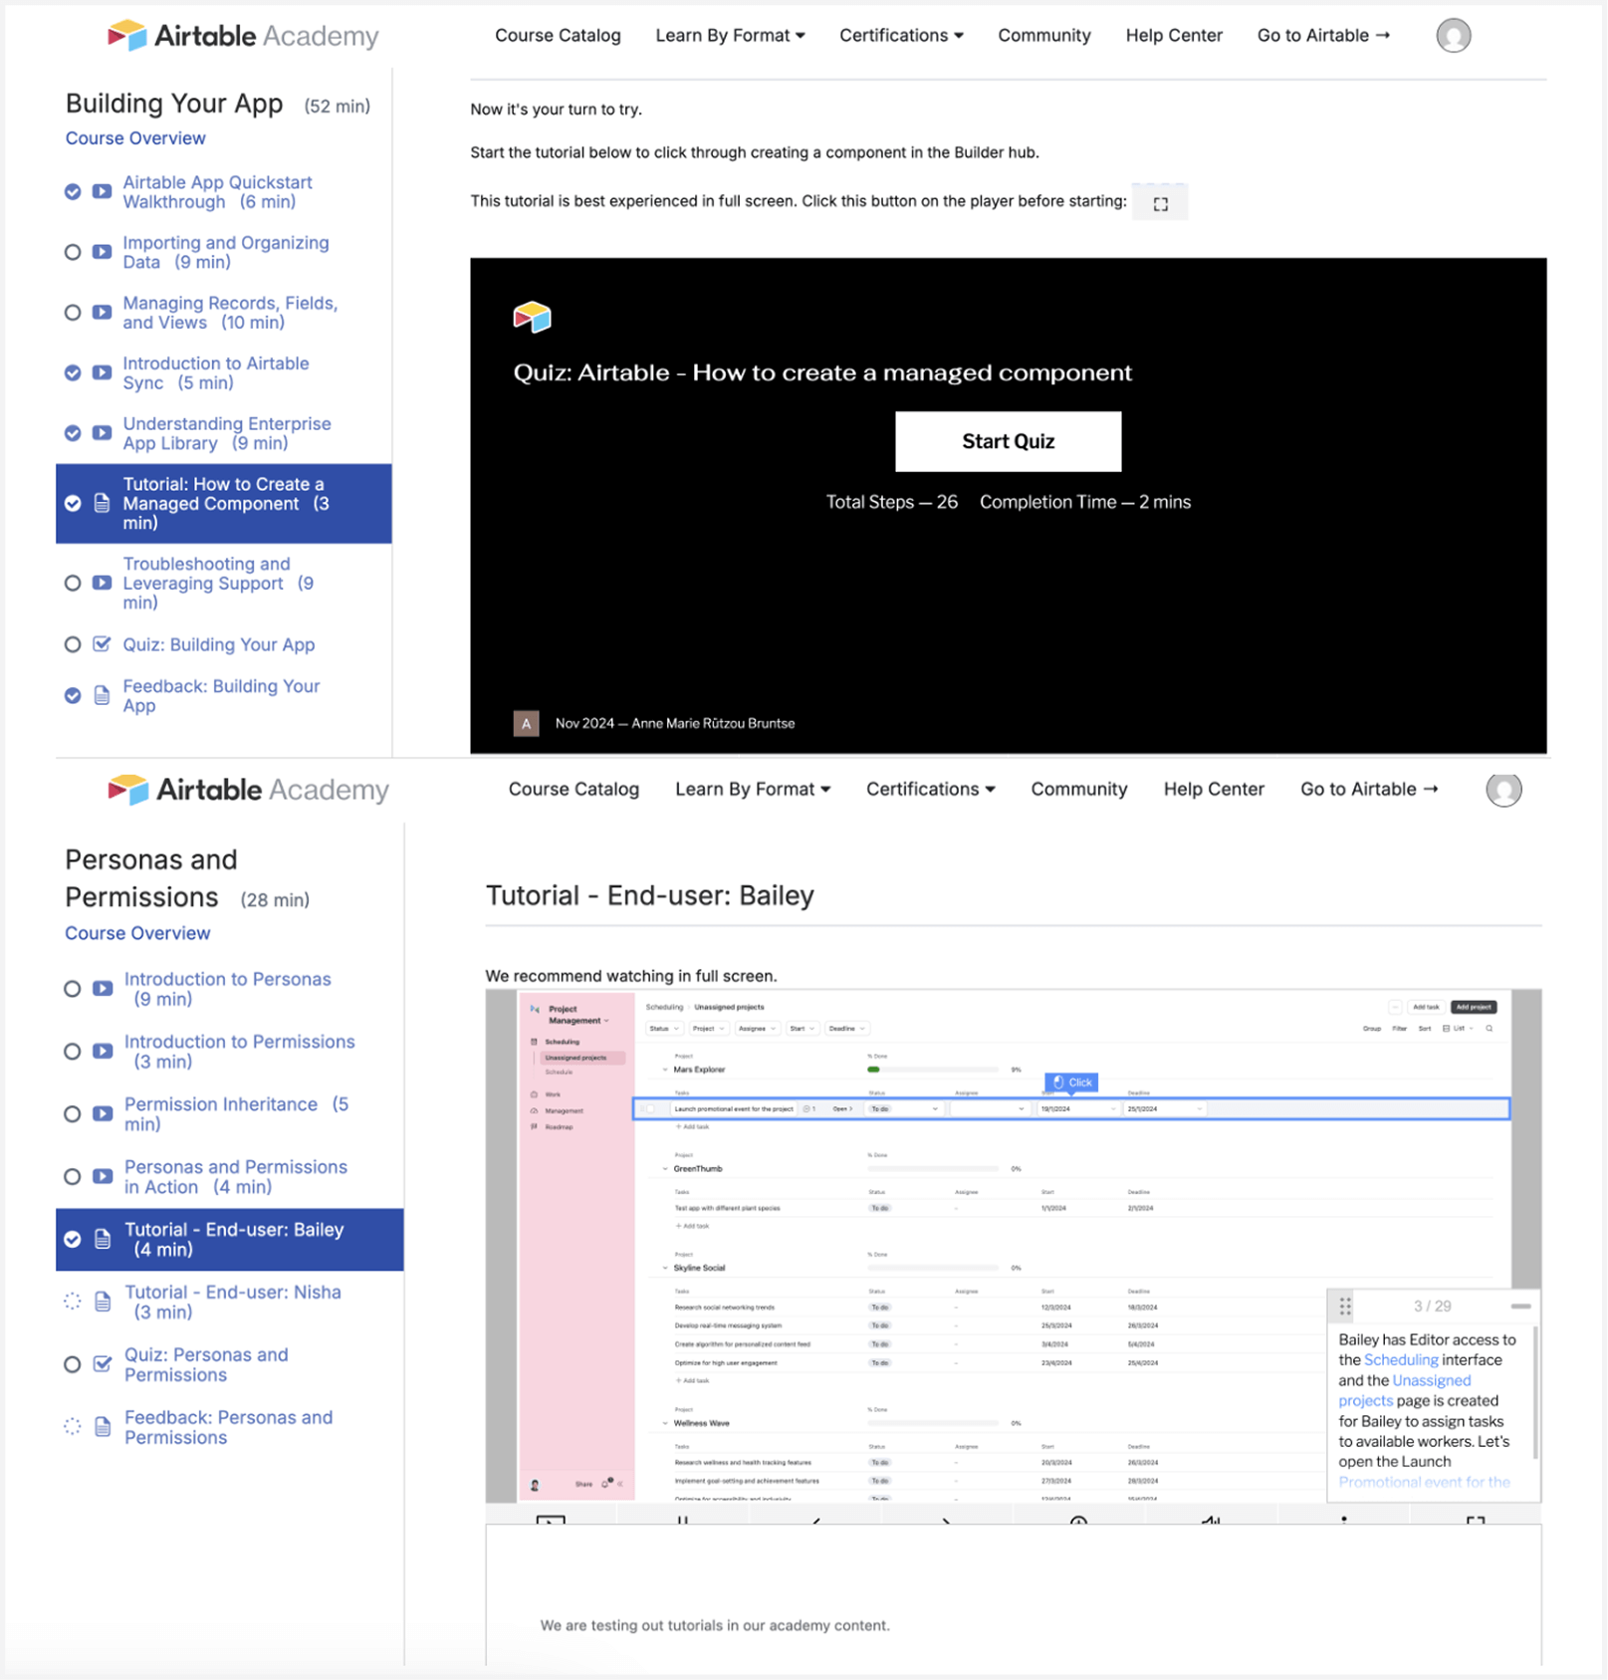
Task: Click the scrollbar in the 3 / 29 step panel
Action: 1534,1393
